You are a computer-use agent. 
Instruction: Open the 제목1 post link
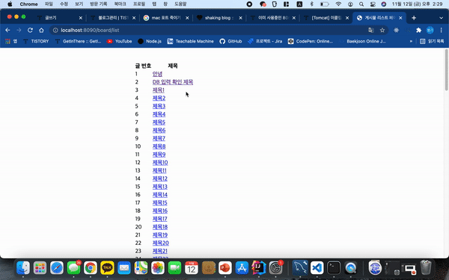(159, 90)
